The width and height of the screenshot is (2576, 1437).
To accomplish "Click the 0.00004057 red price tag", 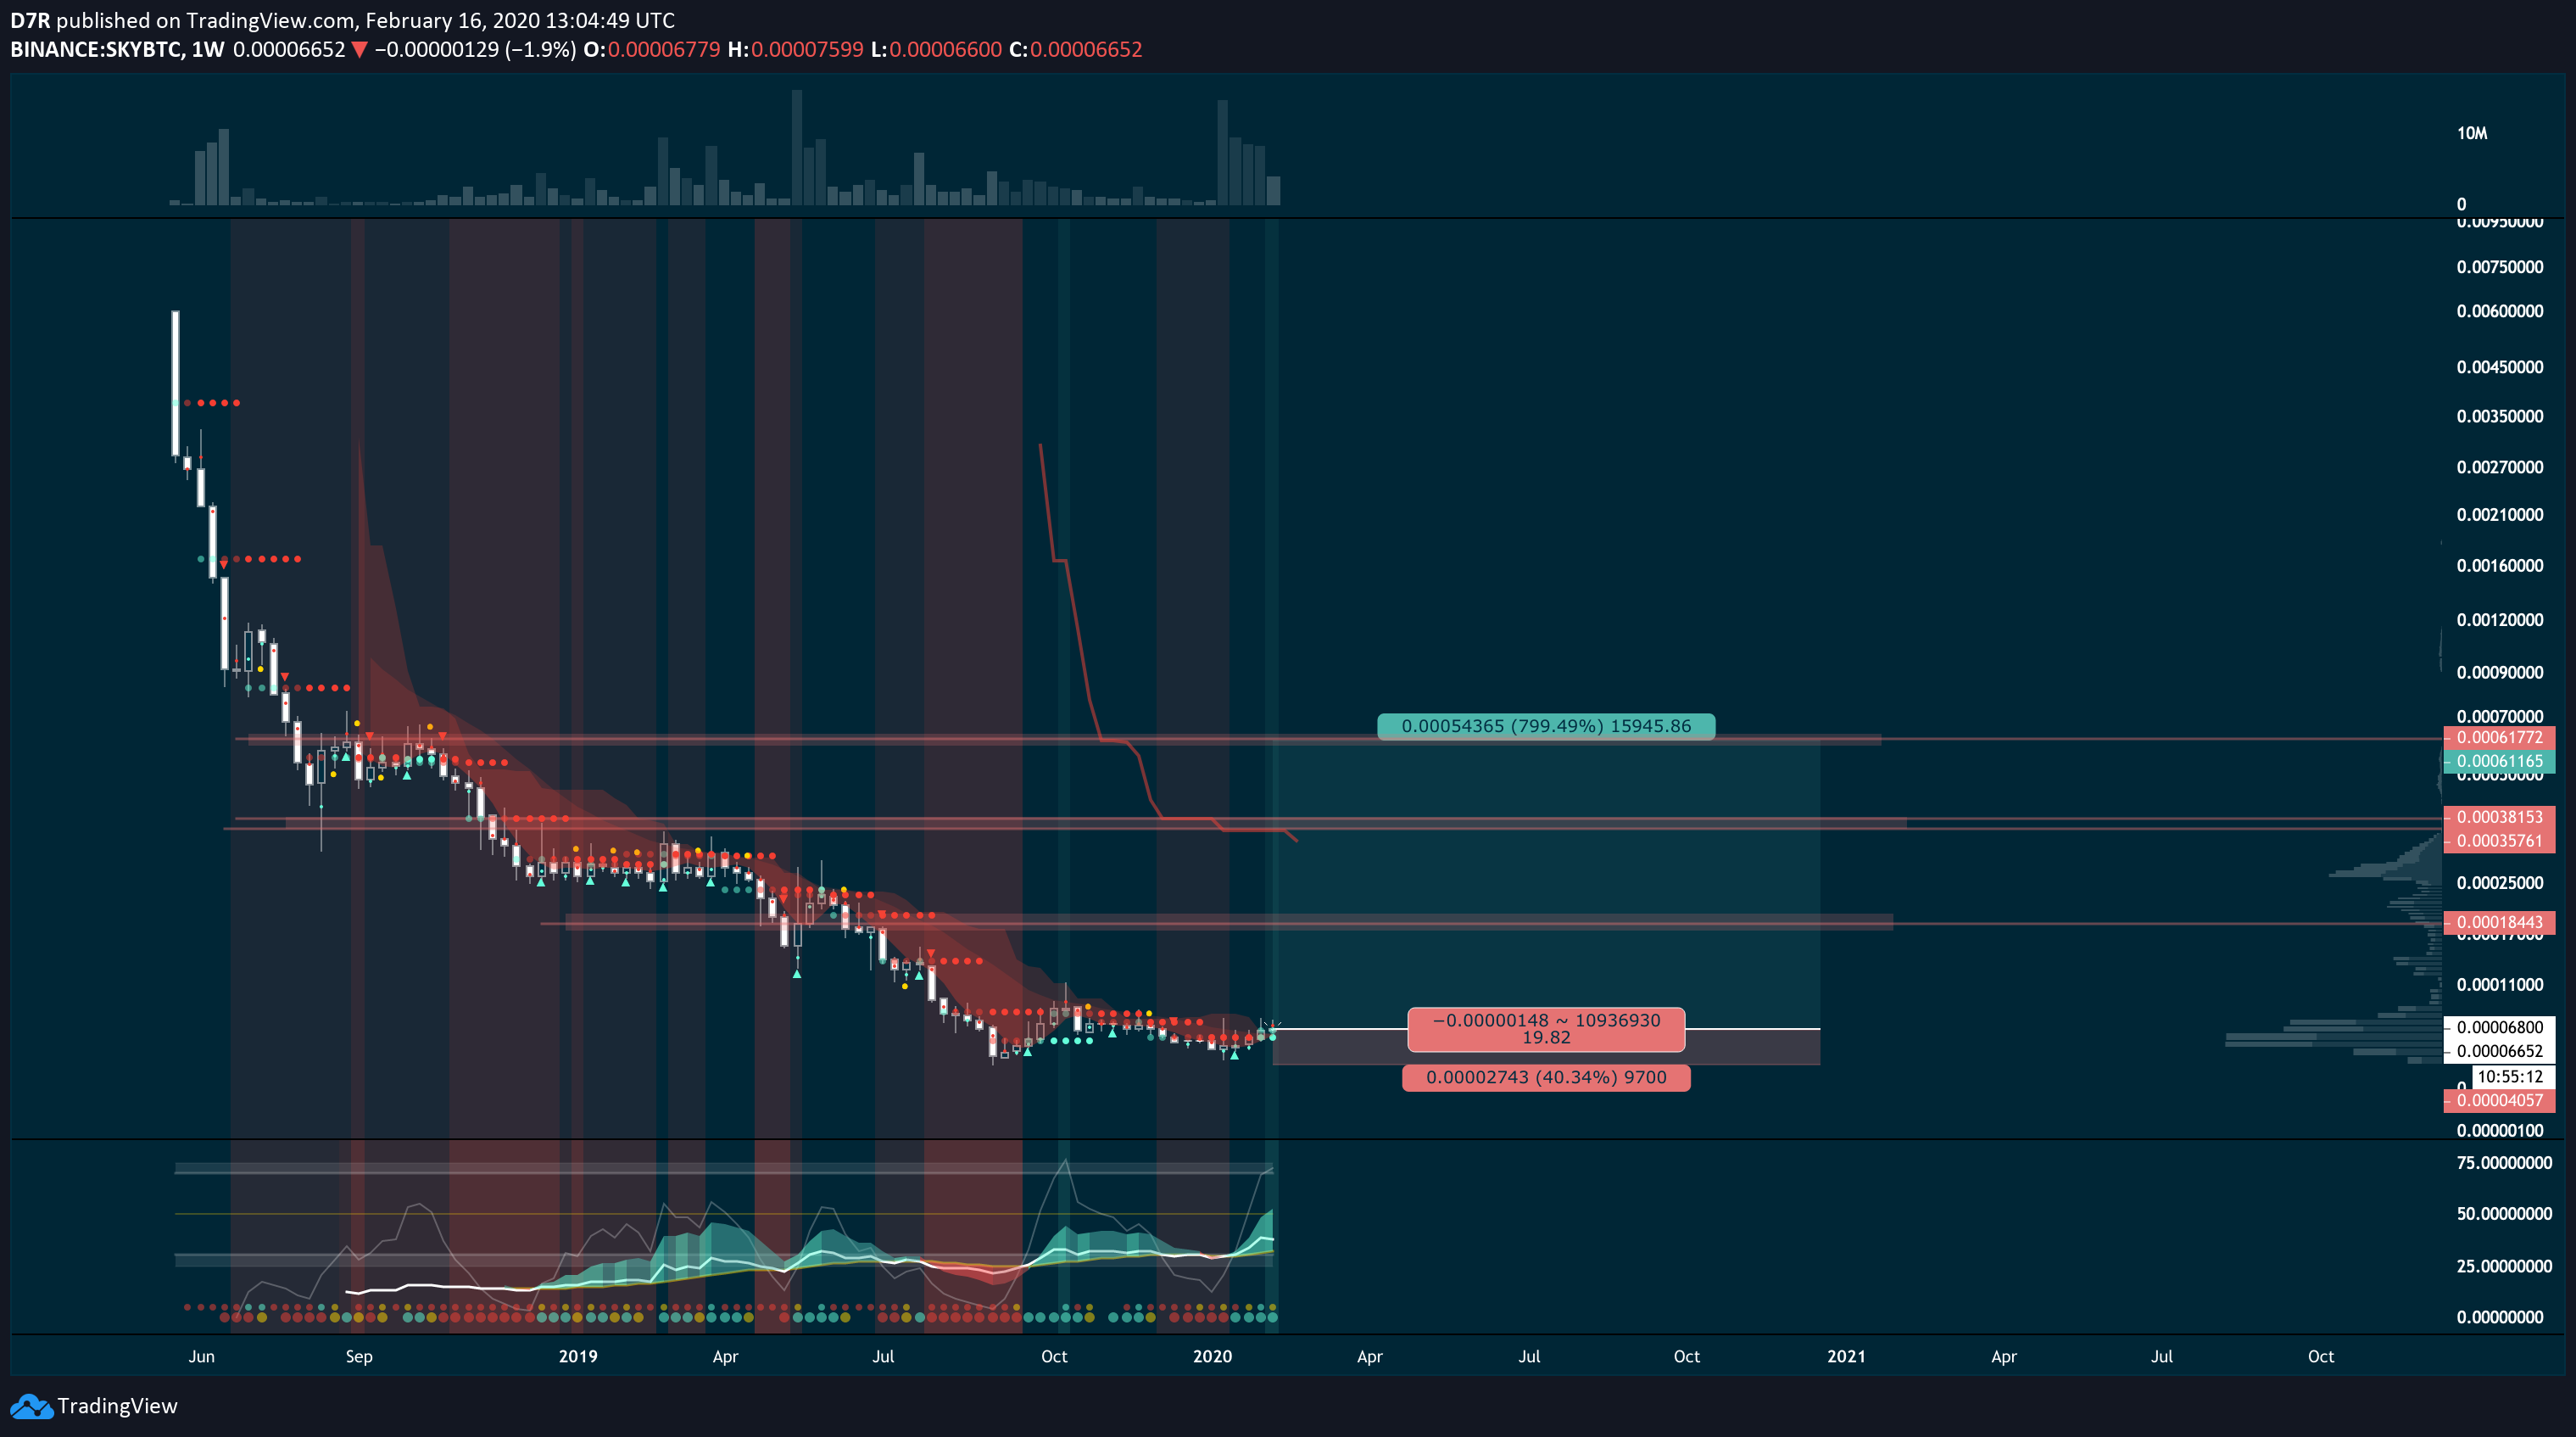I will 2499,1101.
